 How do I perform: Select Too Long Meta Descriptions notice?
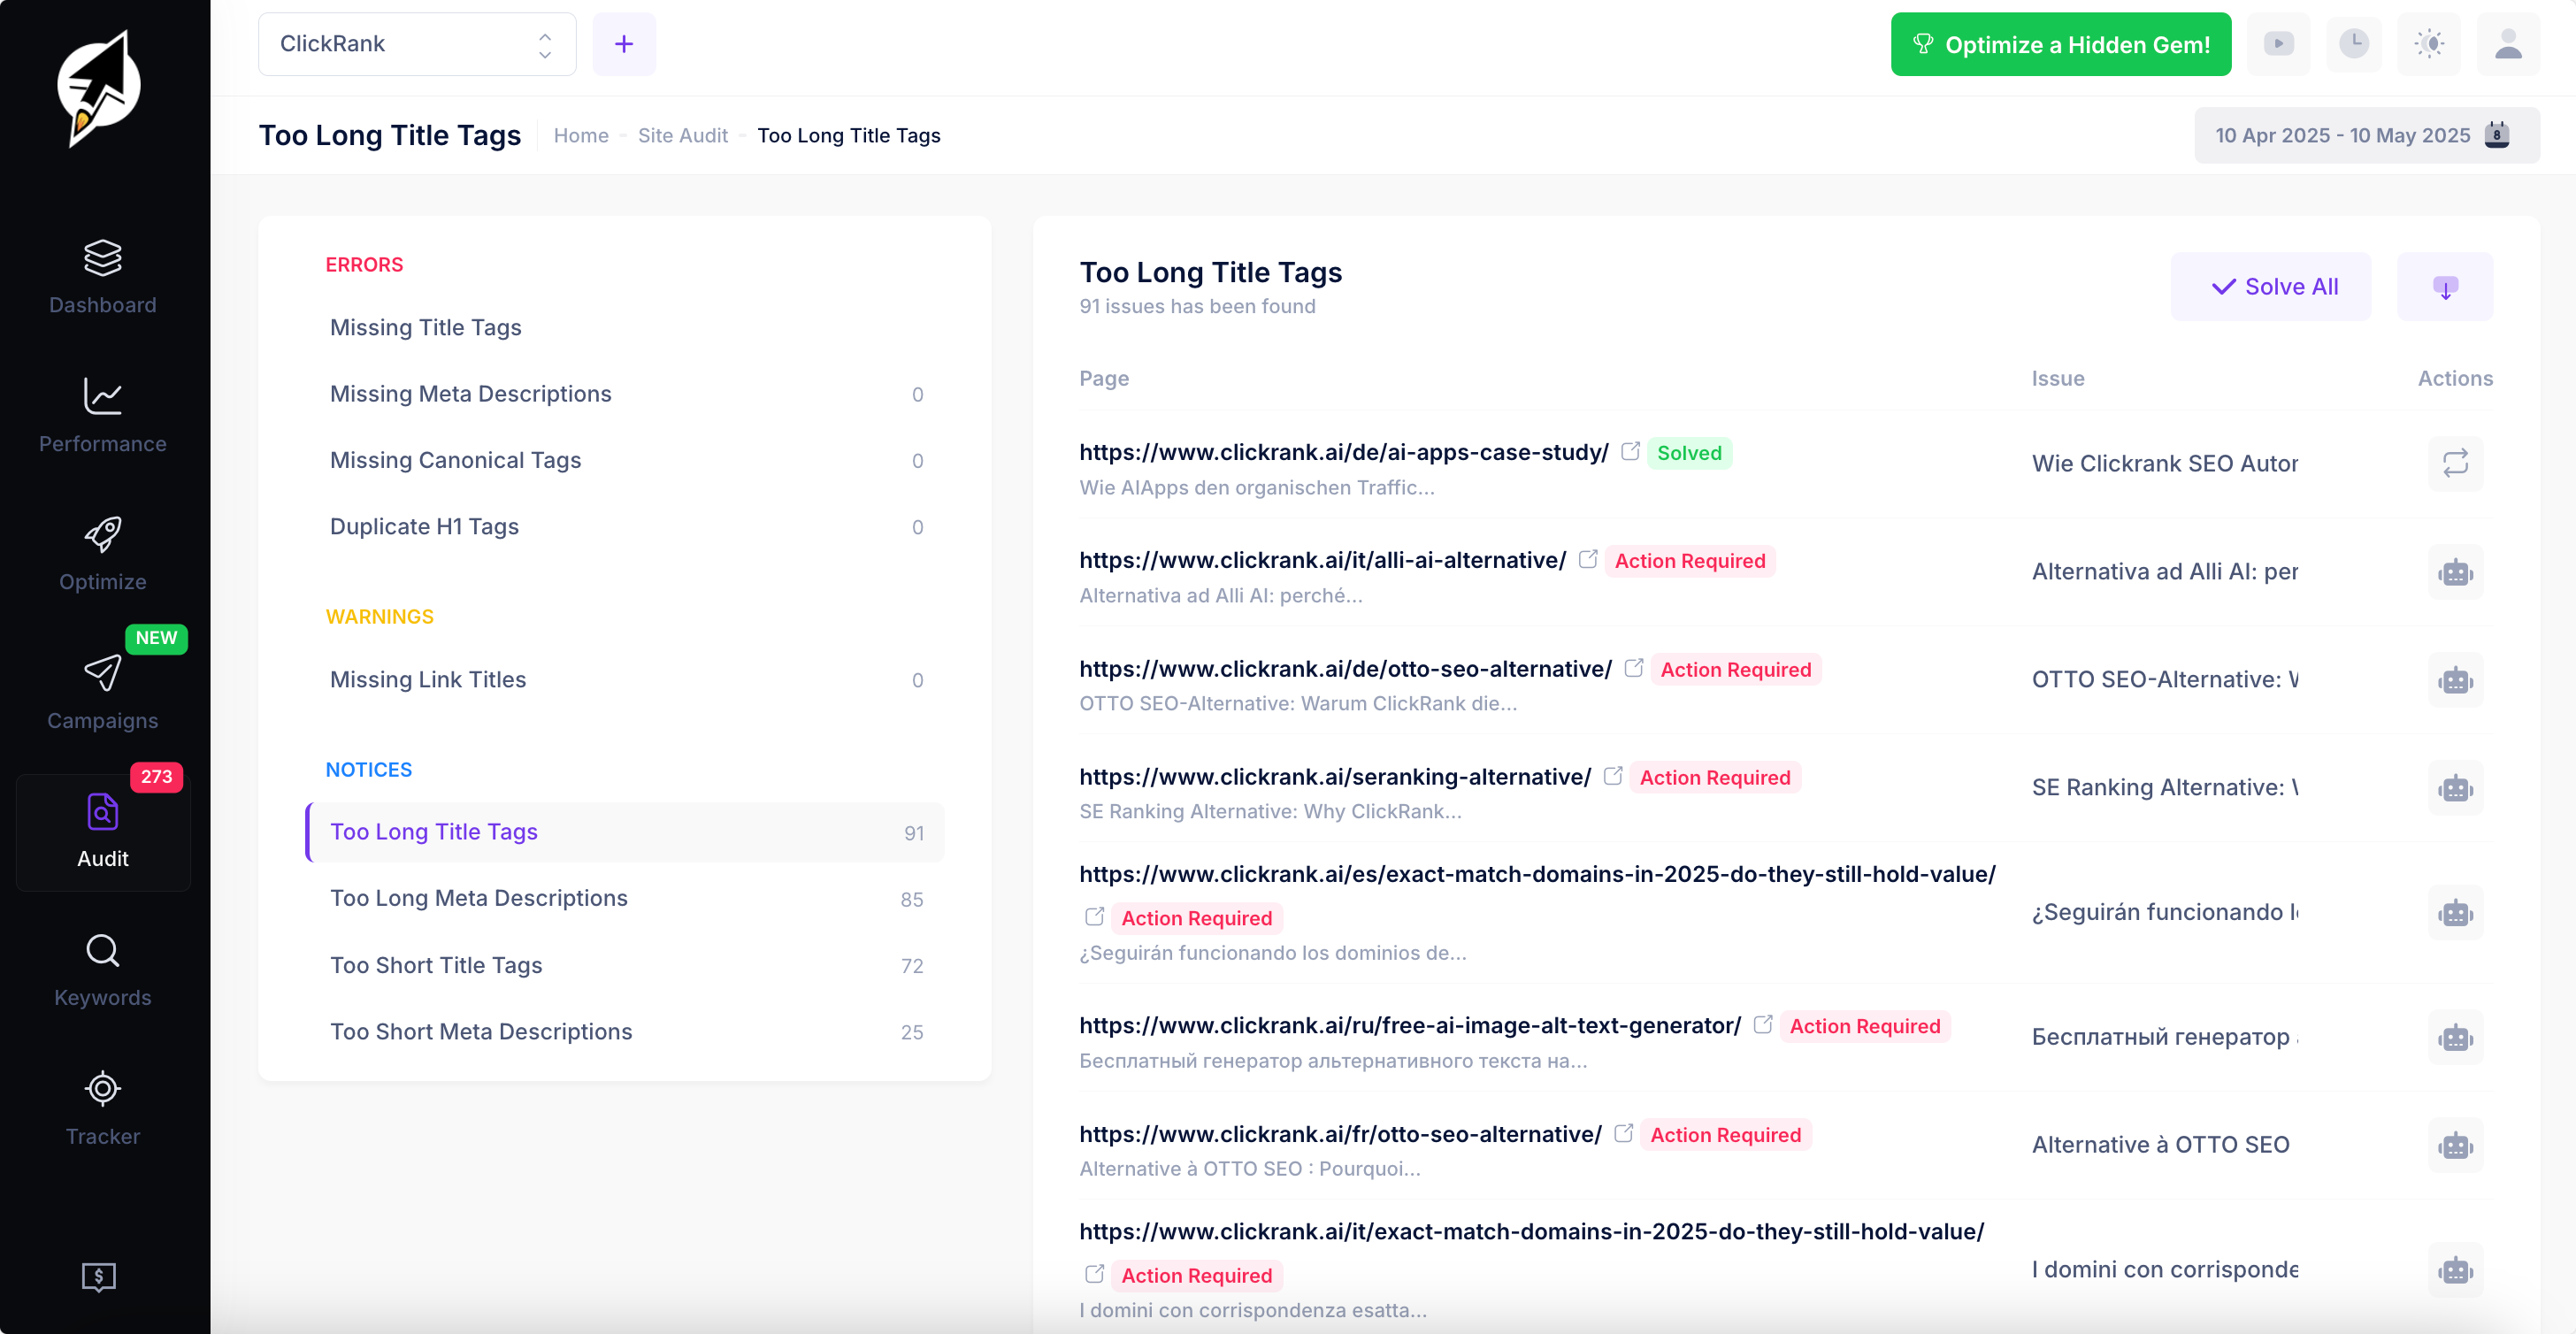pyautogui.click(x=479, y=898)
